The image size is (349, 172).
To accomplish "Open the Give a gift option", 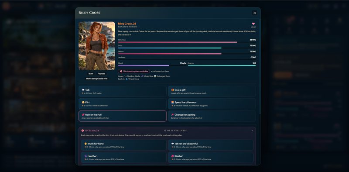I will 212,91.
